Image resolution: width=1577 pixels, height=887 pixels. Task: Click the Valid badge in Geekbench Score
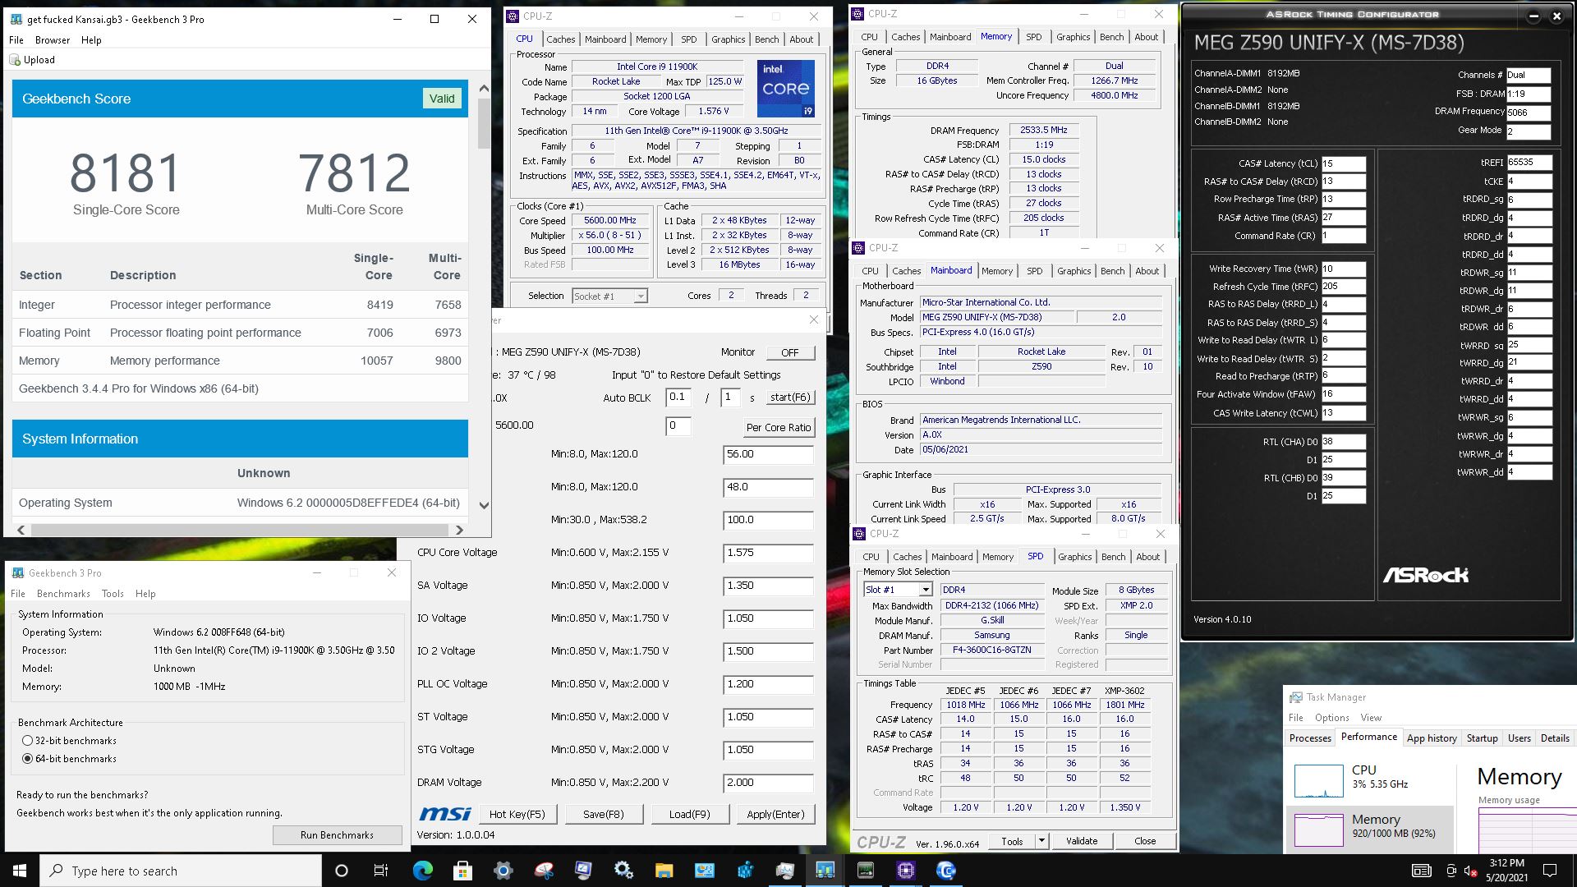pos(442,99)
